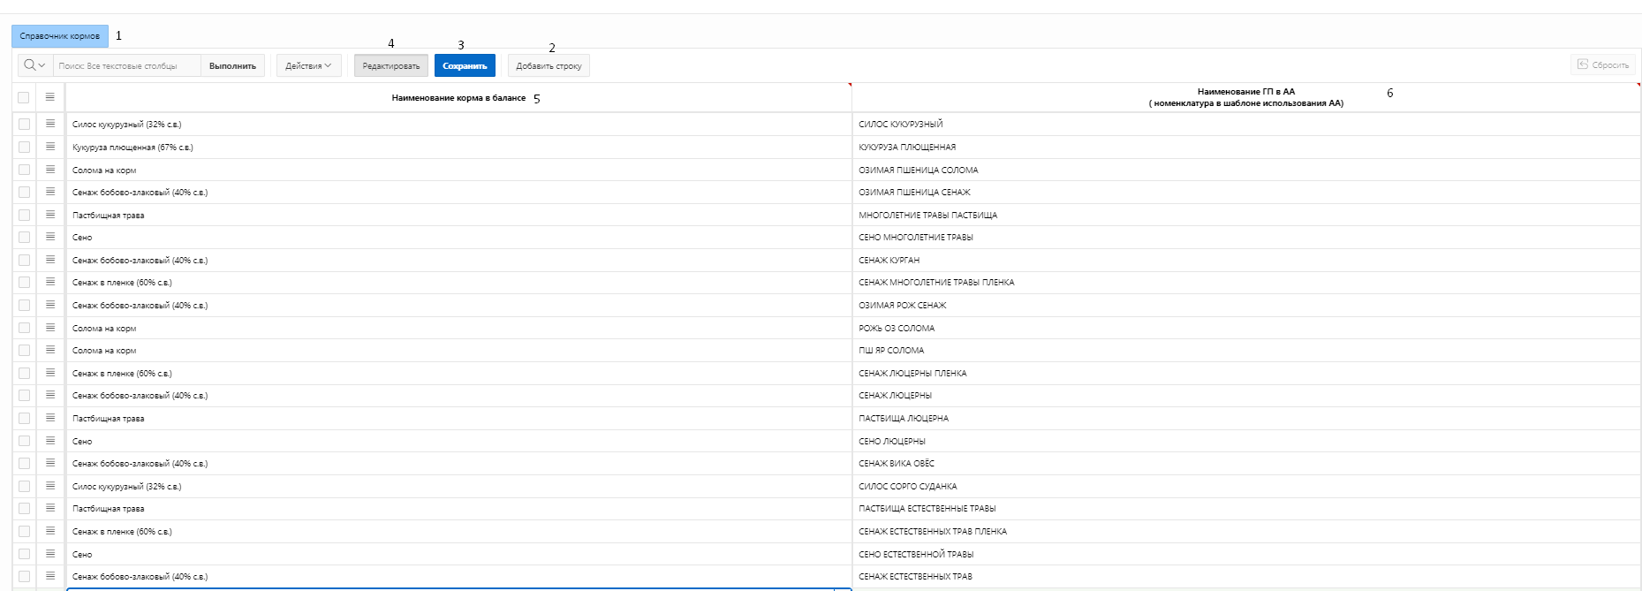Click row menu icon for СЕНО ЛЮЦЕРНЫ row
The height and width of the screenshot is (591, 1642).
coord(50,441)
